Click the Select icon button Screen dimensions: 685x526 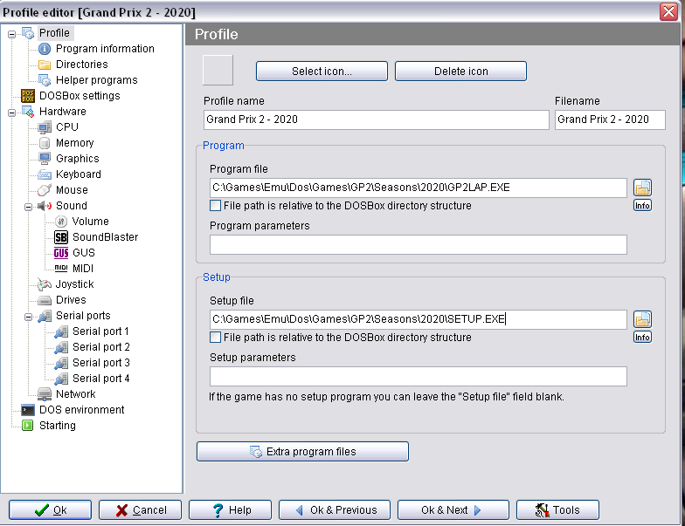(x=322, y=72)
